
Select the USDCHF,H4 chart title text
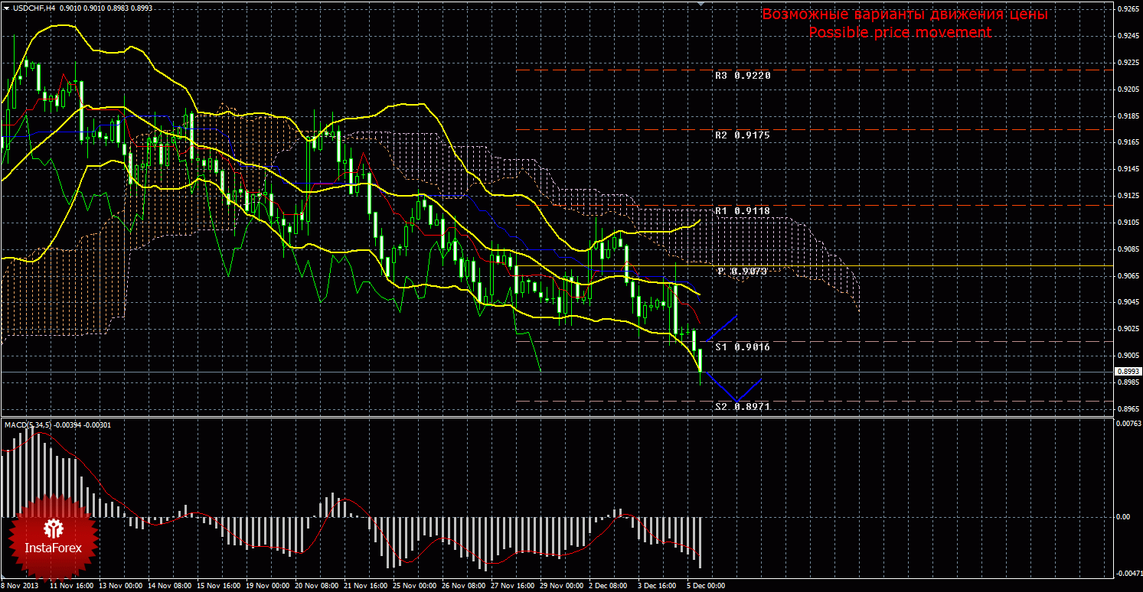point(34,7)
